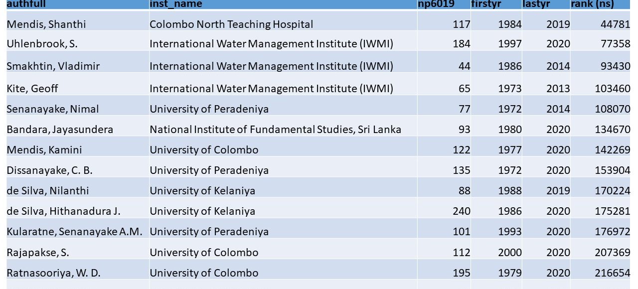Click the rank (ns) column header
The image size is (638, 289).
pyautogui.click(x=592, y=4)
